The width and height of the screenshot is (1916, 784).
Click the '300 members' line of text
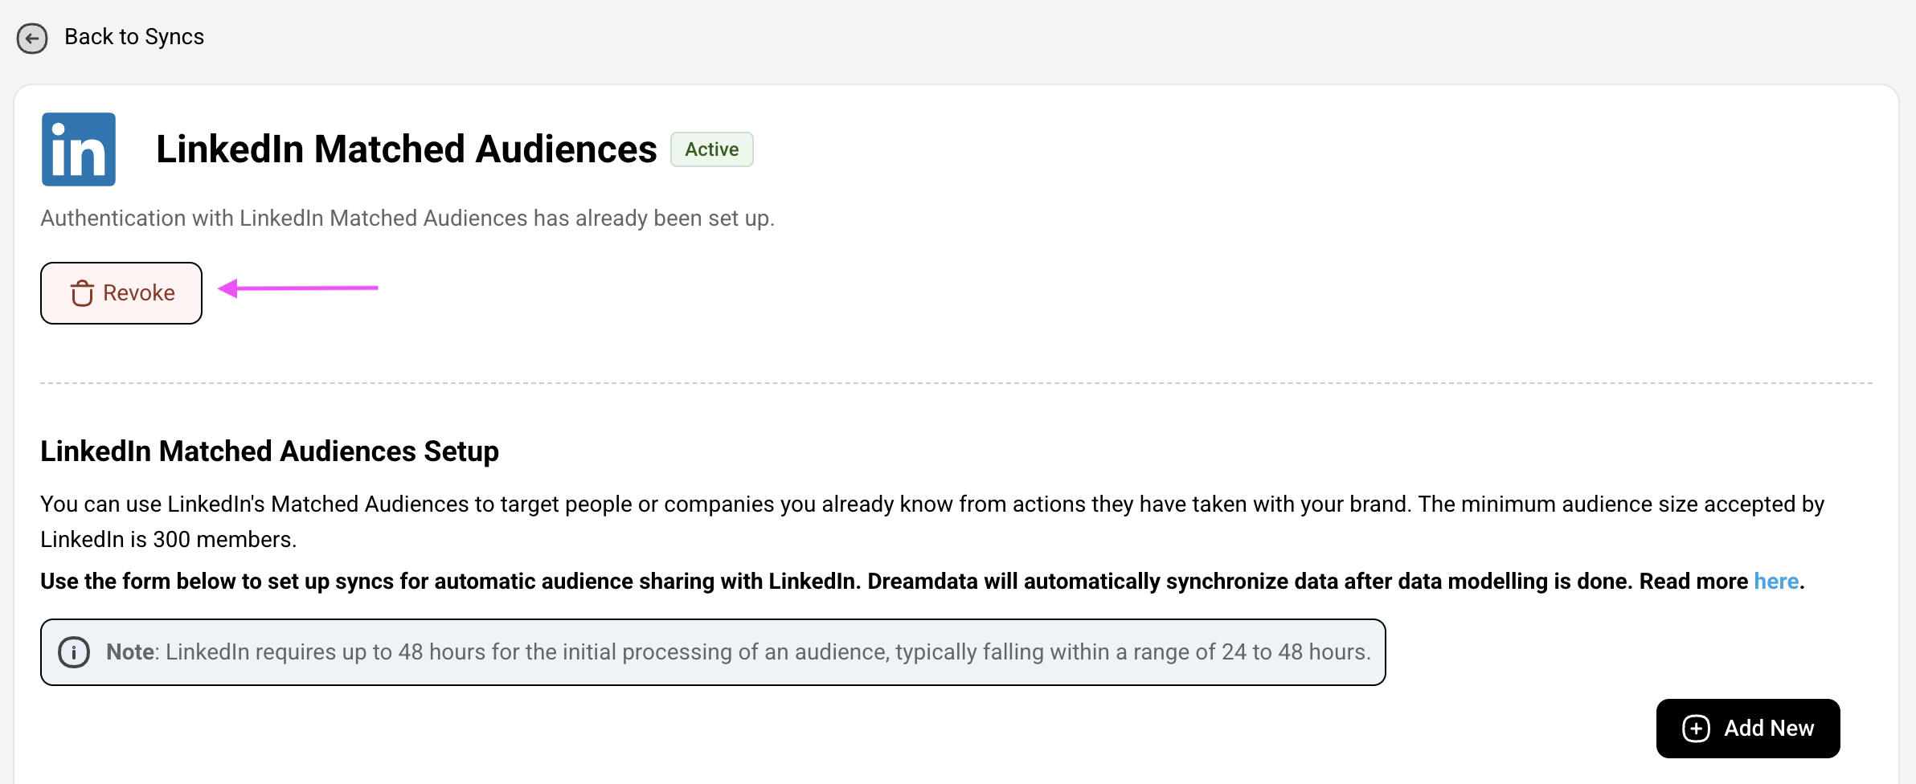click(169, 539)
